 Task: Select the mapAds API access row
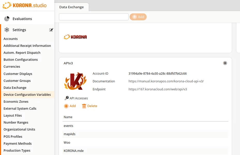70,134
